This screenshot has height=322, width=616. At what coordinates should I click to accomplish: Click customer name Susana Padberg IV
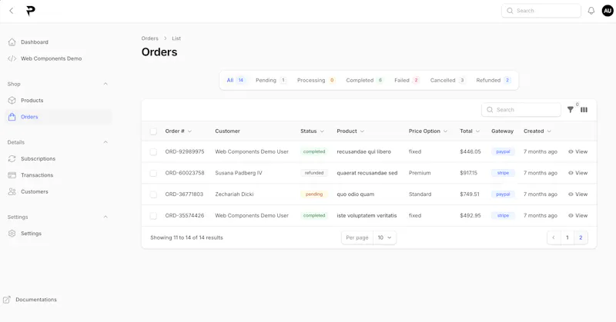coord(239,173)
